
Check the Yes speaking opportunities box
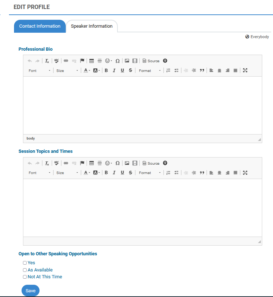[25, 263]
